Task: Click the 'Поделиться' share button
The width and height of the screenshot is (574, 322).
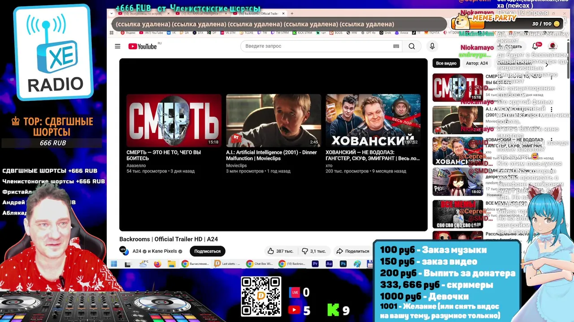Action: (353, 251)
